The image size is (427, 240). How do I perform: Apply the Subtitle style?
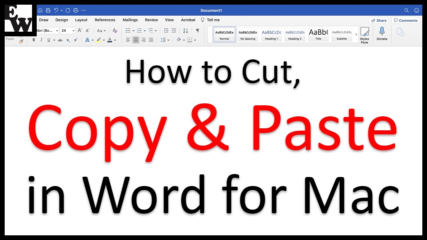[342, 34]
